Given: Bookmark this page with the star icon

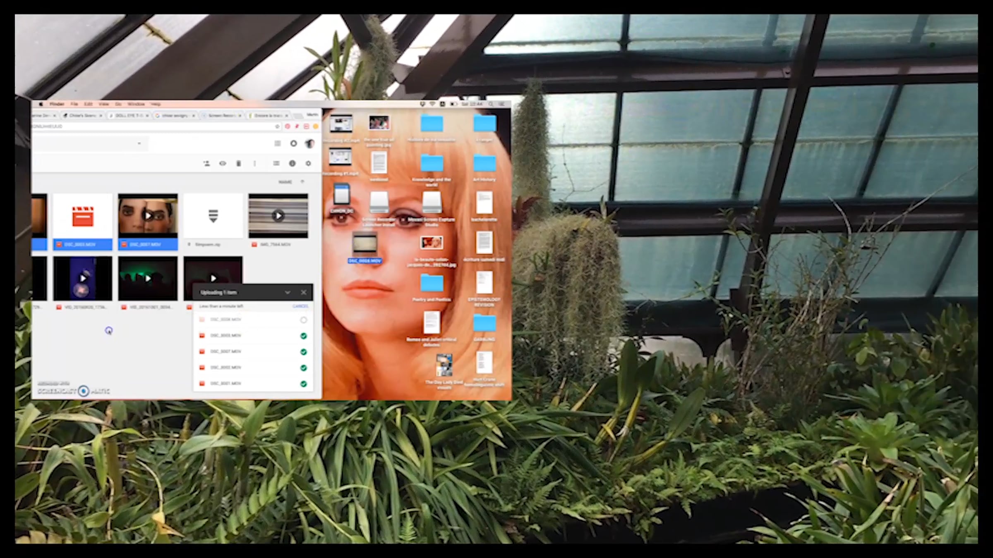Looking at the screenshot, I should [x=277, y=126].
